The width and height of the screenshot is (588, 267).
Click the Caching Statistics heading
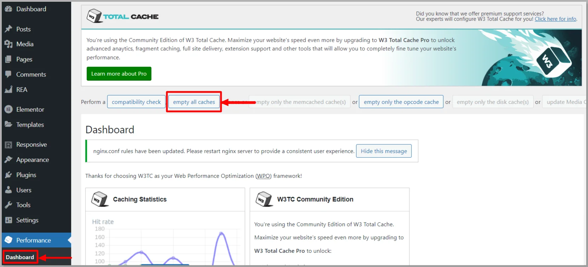tap(140, 199)
